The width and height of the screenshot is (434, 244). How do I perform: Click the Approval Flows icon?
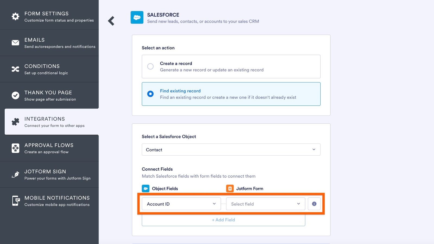(15, 148)
